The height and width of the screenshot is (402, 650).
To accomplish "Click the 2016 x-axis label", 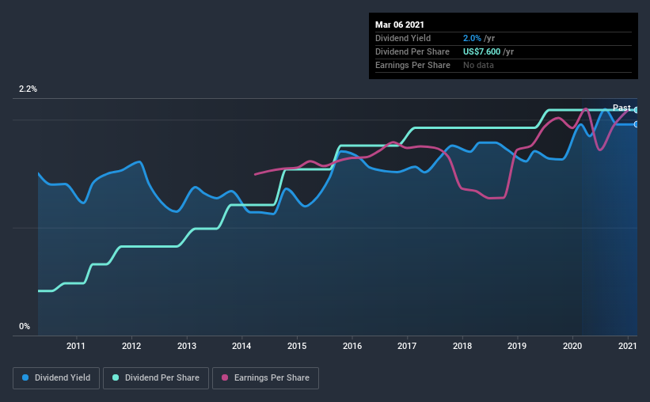I will click(352, 346).
